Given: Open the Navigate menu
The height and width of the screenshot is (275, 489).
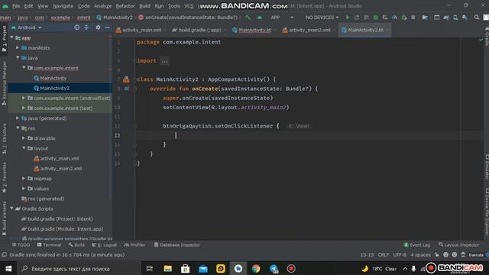Looking at the screenshot, I should coord(63,6).
